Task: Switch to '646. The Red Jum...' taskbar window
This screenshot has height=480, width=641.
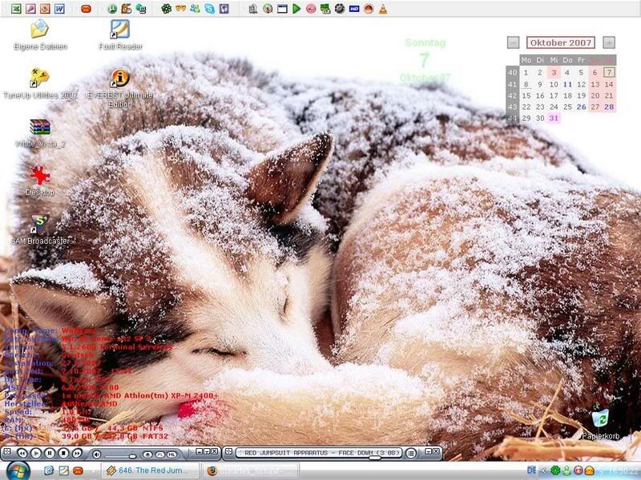Action: (x=152, y=471)
